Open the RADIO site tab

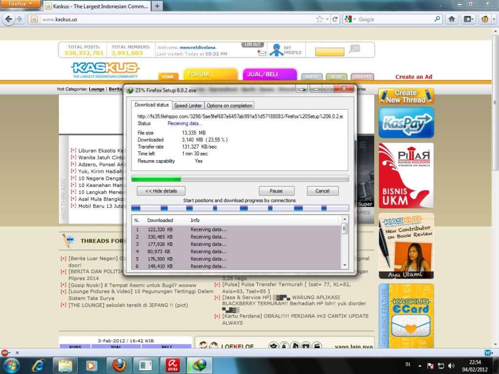coord(312,76)
